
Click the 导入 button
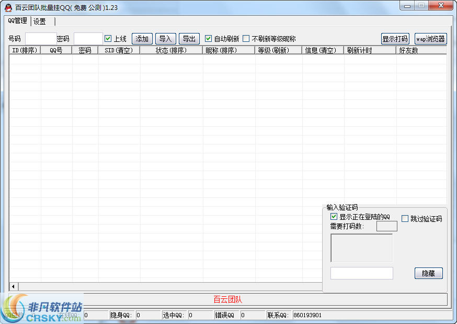click(x=166, y=39)
